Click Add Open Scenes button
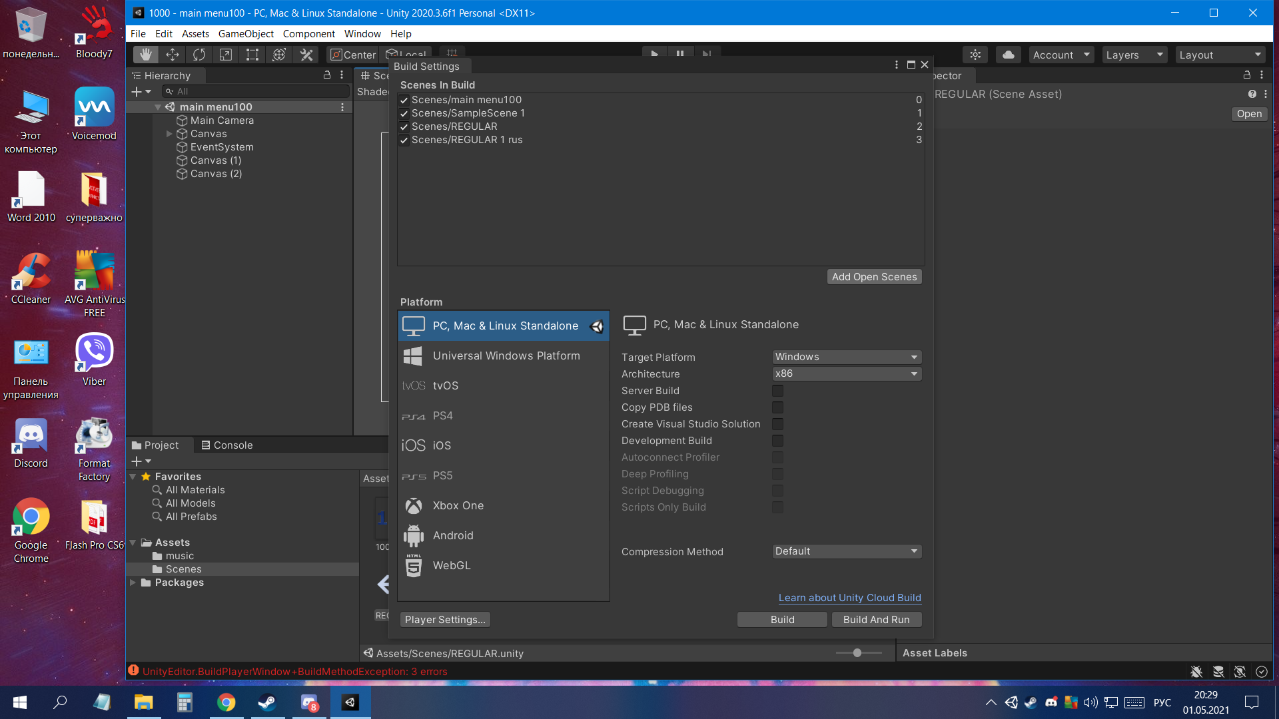Viewport: 1279px width, 719px height. pos(875,277)
